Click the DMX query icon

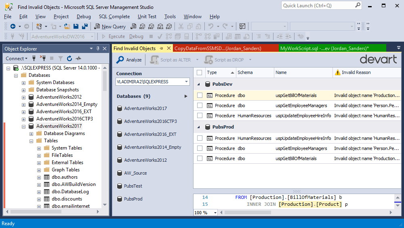(151, 26)
